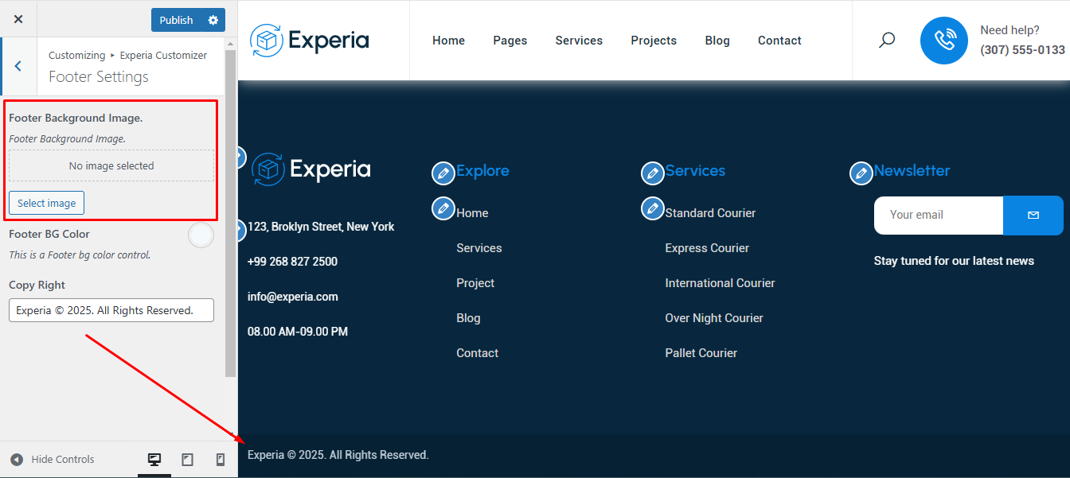Open publish settings gear icon
The width and height of the screenshot is (1070, 478).
213,20
